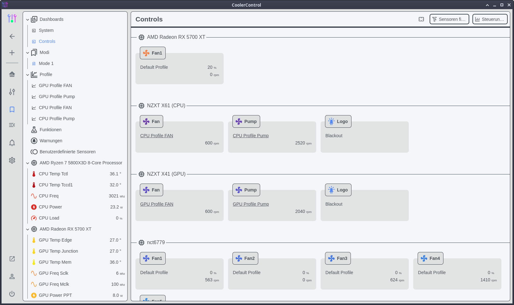
Task: Click the Sensoren filter button
Action: (449, 19)
